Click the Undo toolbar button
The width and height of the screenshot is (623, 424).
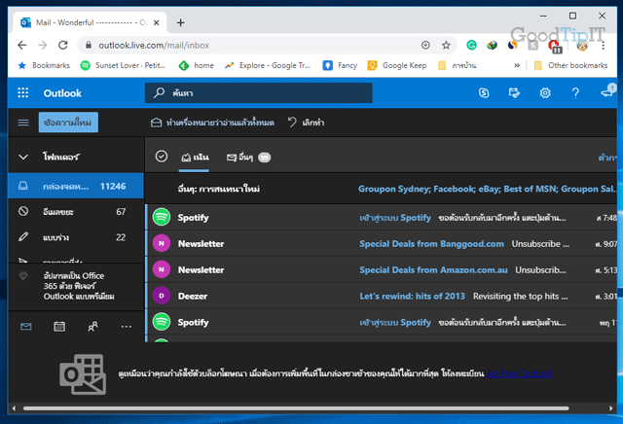(x=306, y=123)
